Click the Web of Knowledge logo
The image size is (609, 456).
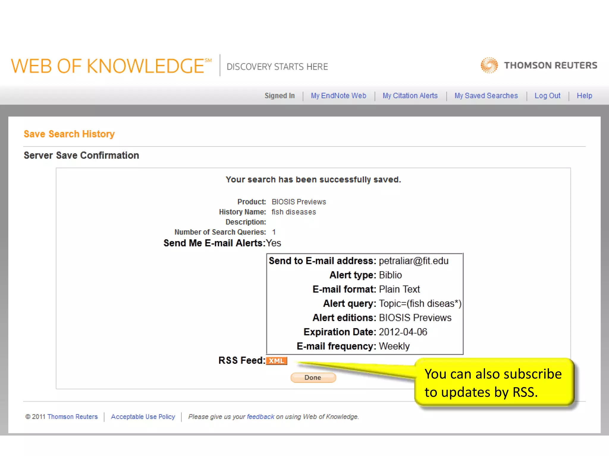pos(111,66)
